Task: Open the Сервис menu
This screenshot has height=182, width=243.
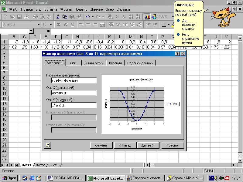Action: point(81,9)
